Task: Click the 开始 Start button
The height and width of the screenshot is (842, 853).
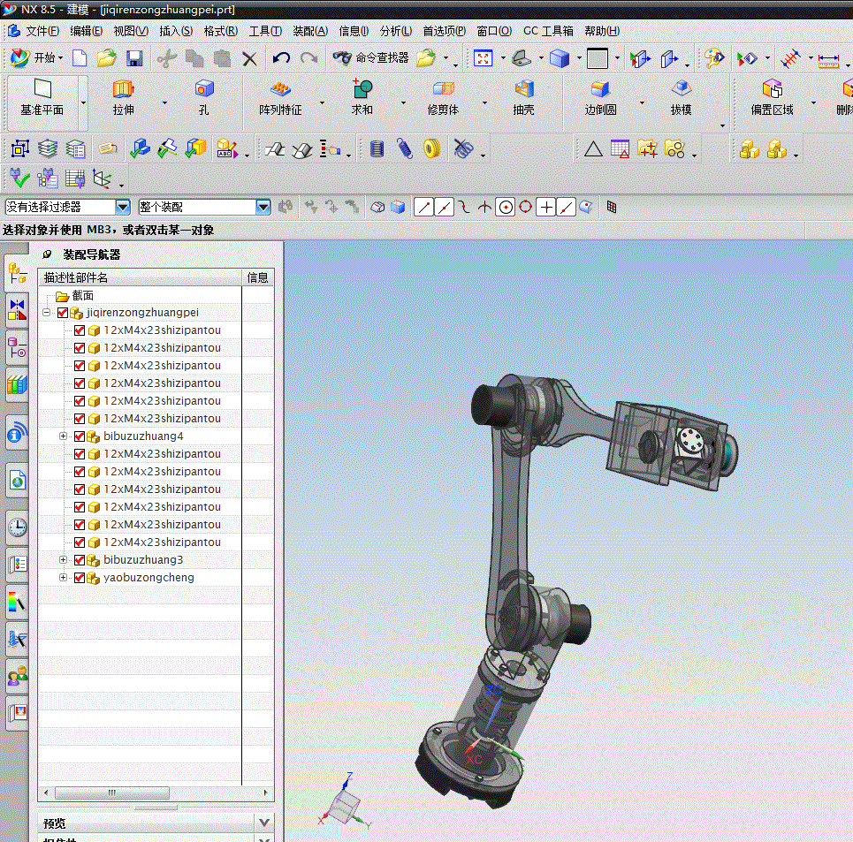Action: click(x=36, y=57)
